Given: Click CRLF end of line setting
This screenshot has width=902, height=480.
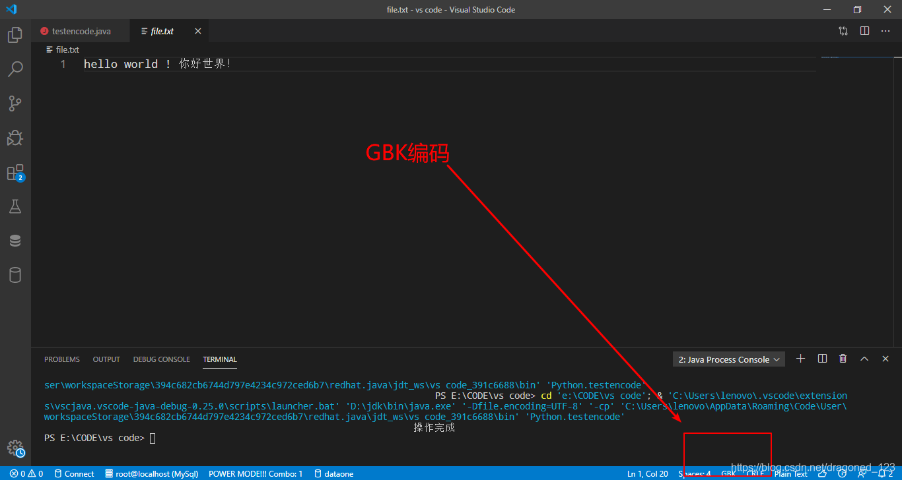Looking at the screenshot, I should click(755, 473).
